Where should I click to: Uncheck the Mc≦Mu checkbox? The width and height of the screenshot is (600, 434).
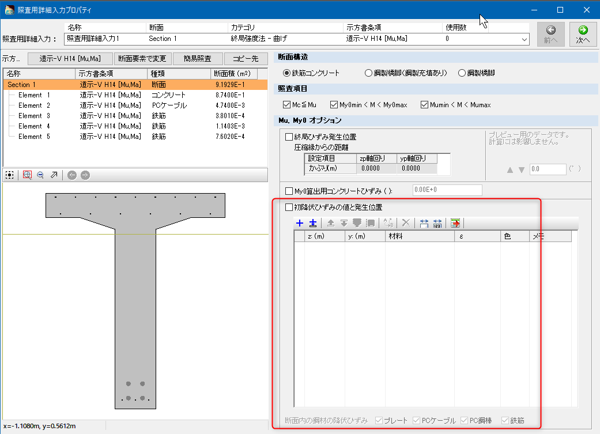(287, 105)
